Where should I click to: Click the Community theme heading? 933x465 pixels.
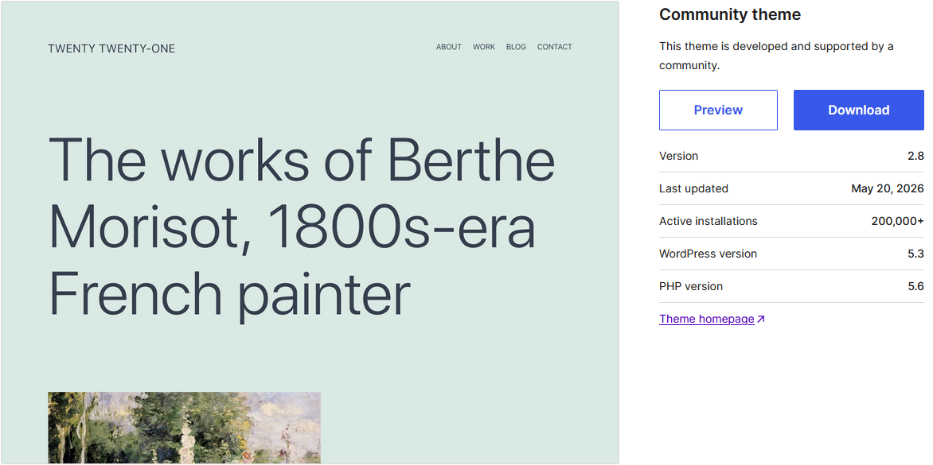click(730, 15)
